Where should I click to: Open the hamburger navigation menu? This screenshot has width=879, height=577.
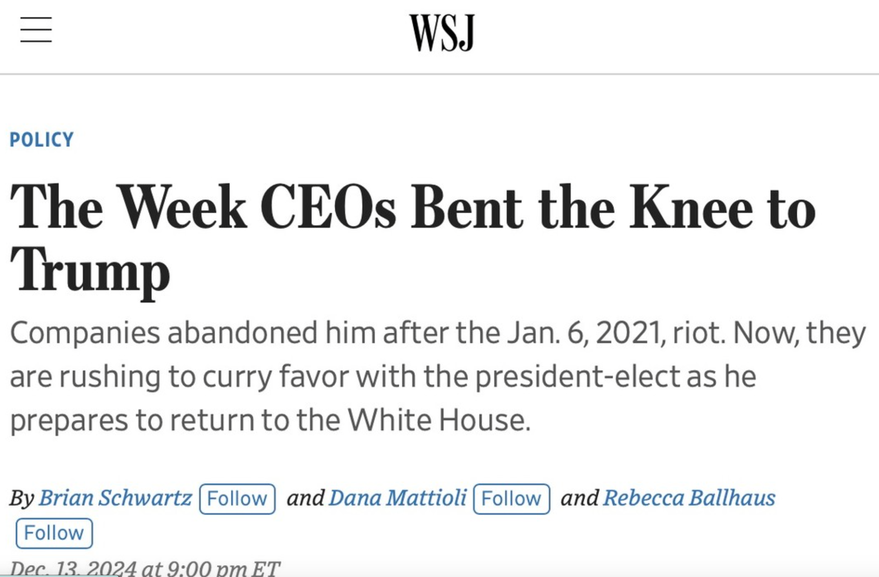click(36, 30)
